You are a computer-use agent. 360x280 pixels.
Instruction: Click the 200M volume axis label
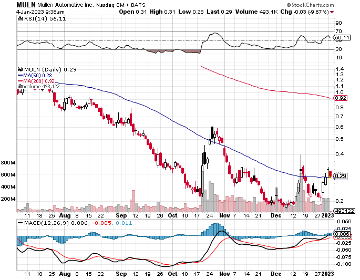(x=8, y=199)
